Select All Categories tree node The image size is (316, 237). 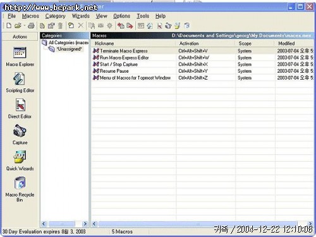pos(65,42)
